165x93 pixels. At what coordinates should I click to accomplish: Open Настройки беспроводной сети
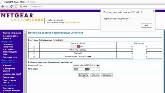pos(10,52)
